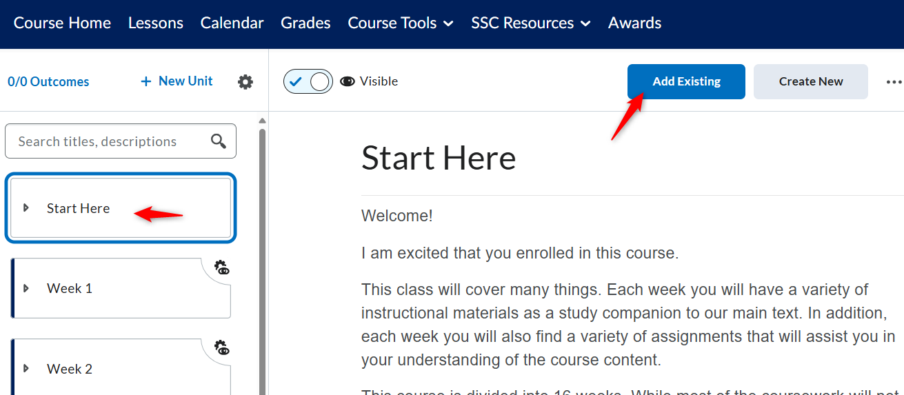Click the plus icon for New Unit

point(145,81)
